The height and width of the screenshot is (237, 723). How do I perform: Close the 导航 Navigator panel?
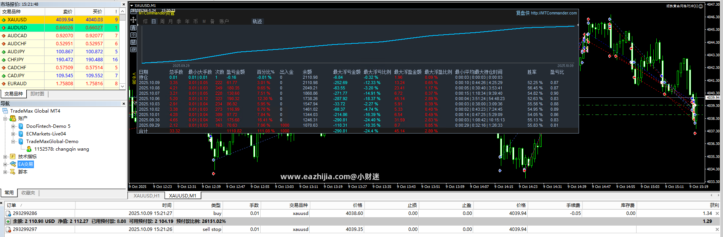(123, 103)
